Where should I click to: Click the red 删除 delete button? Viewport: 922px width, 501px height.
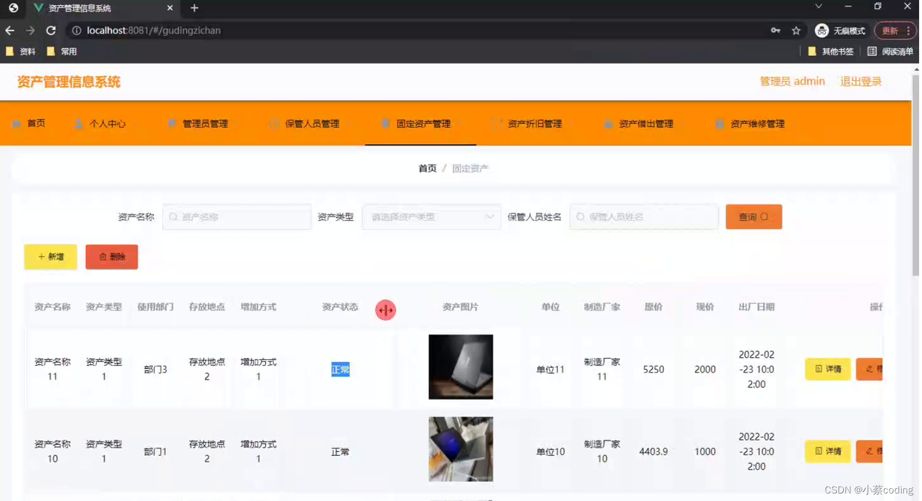pos(112,257)
